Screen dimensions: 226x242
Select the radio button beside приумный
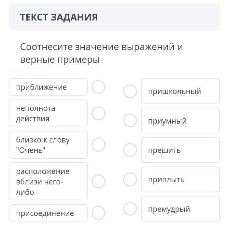130,121
